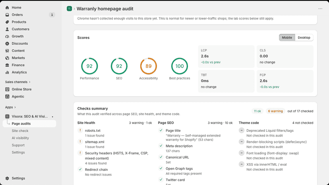Click the Home house icon
329x185 pixels.
(x=7, y=8)
